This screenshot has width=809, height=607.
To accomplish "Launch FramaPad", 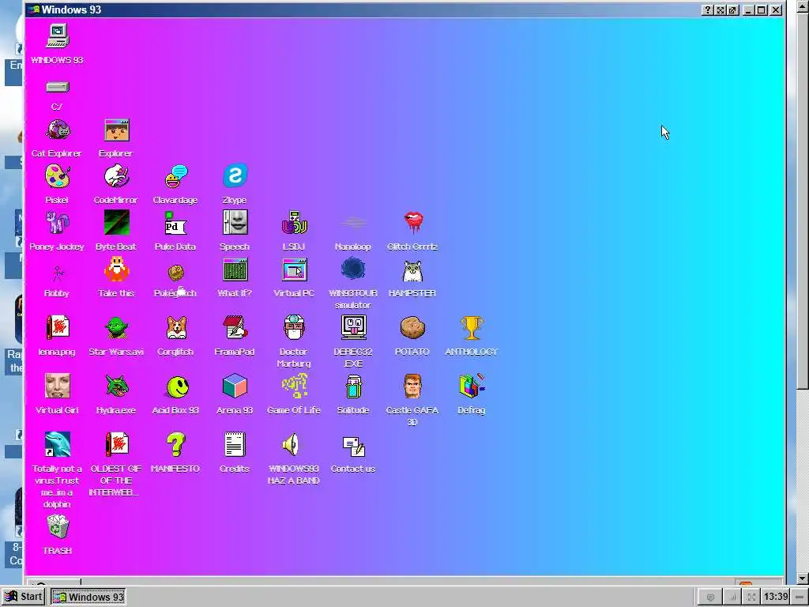I will (235, 327).
